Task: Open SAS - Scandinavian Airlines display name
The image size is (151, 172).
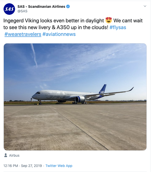Action: tap(41, 7)
